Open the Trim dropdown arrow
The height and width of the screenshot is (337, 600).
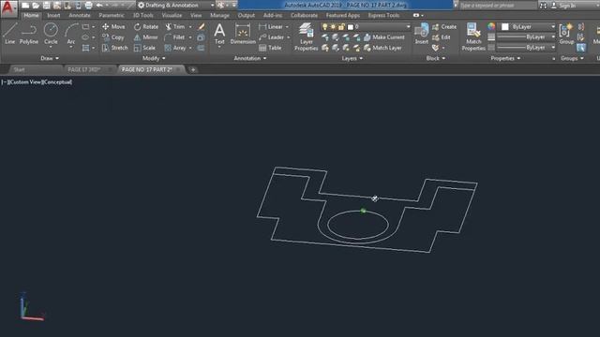click(190, 27)
